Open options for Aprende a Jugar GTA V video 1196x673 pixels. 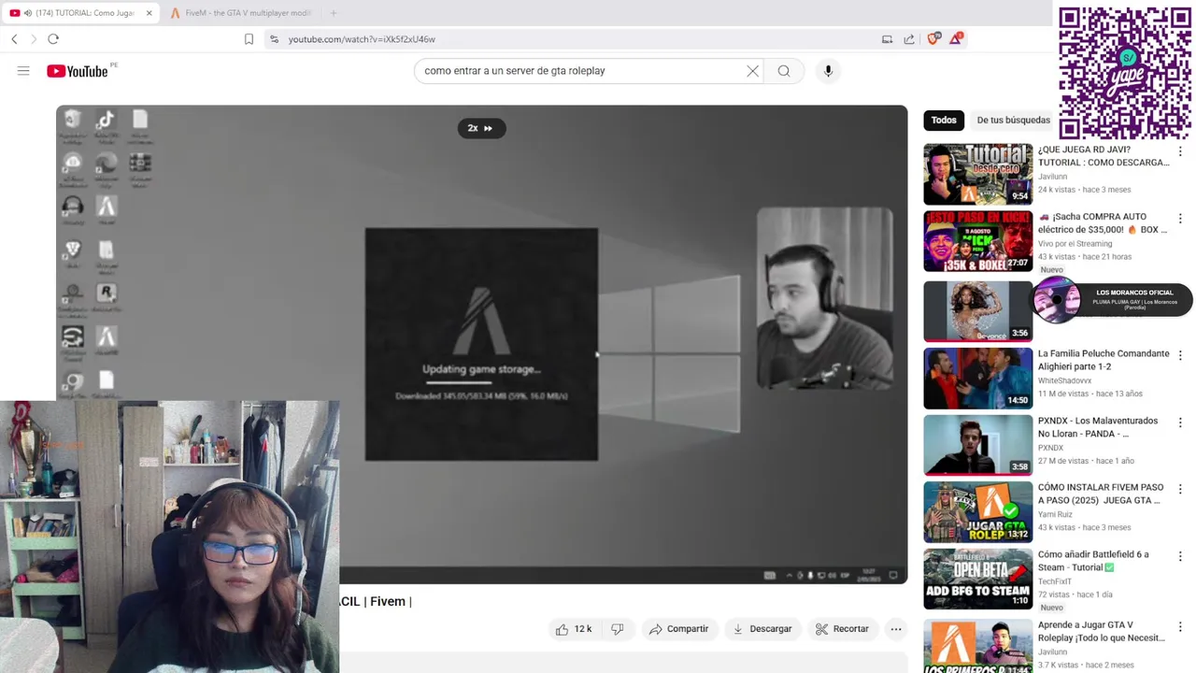point(1180,627)
